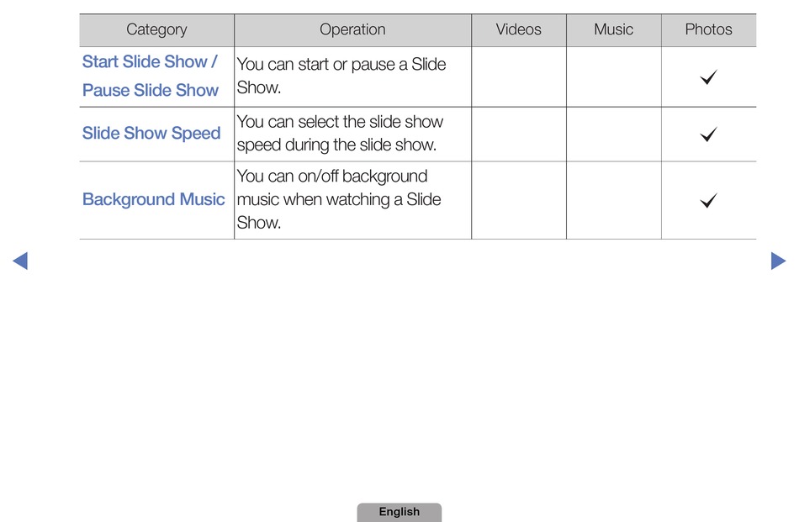Select the Music column header
Screen dimensions: 799x522
tap(613, 30)
